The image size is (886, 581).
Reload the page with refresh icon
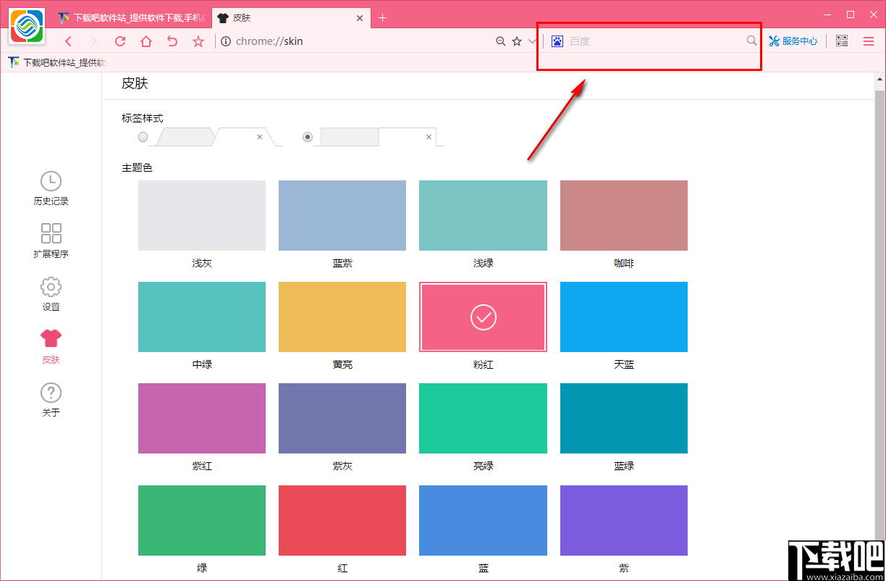120,41
